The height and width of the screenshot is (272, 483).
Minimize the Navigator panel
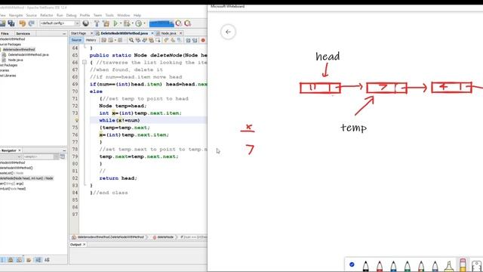click(64, 150)
